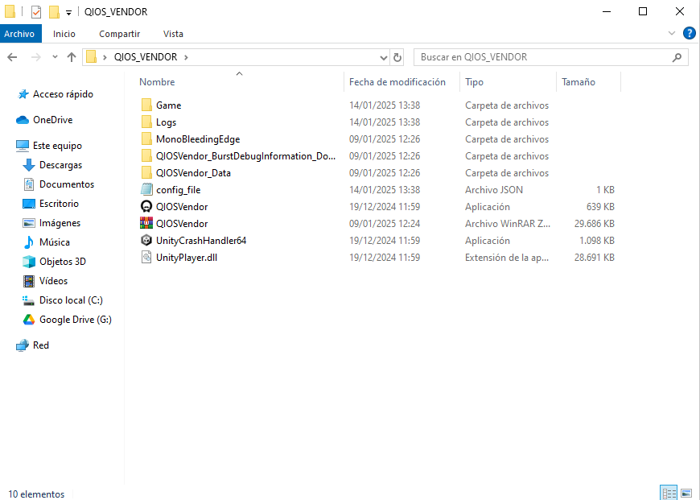
Task: Click the properties quick access toolbar icon
Action: point(36,12)
